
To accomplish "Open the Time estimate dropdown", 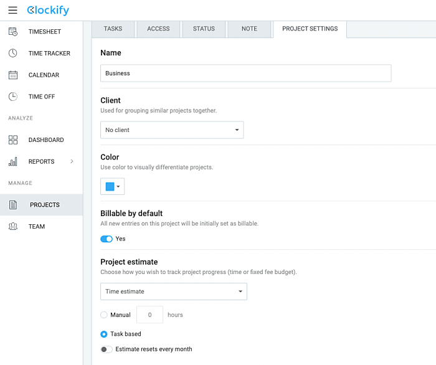I will pyautogui.click(x=174, y=292).
